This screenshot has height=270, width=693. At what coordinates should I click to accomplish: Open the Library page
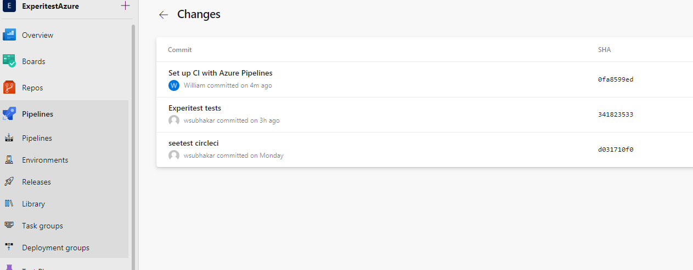[33, 204]
